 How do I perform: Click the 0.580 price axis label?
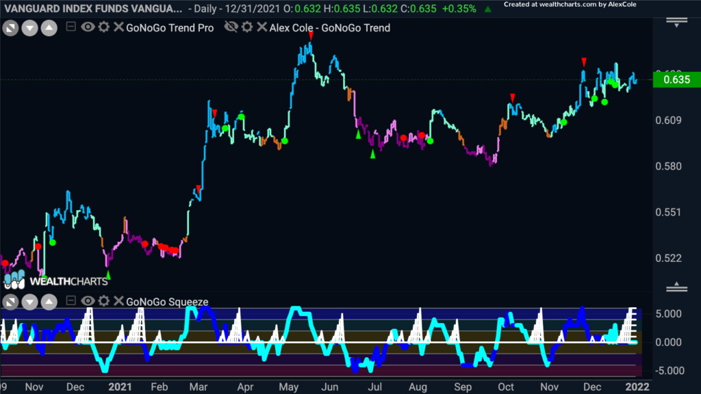(x=668, y=166)
